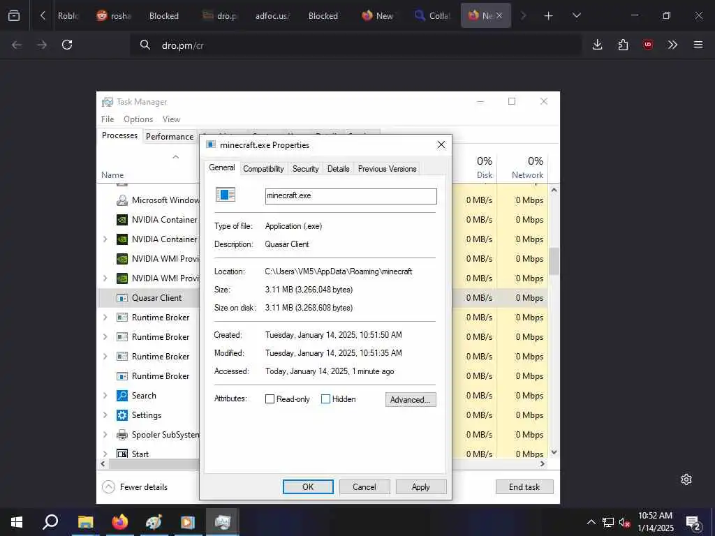715x536 pixels.
Task: Click Apply in the Properties dialog
Action: [421, 486]
